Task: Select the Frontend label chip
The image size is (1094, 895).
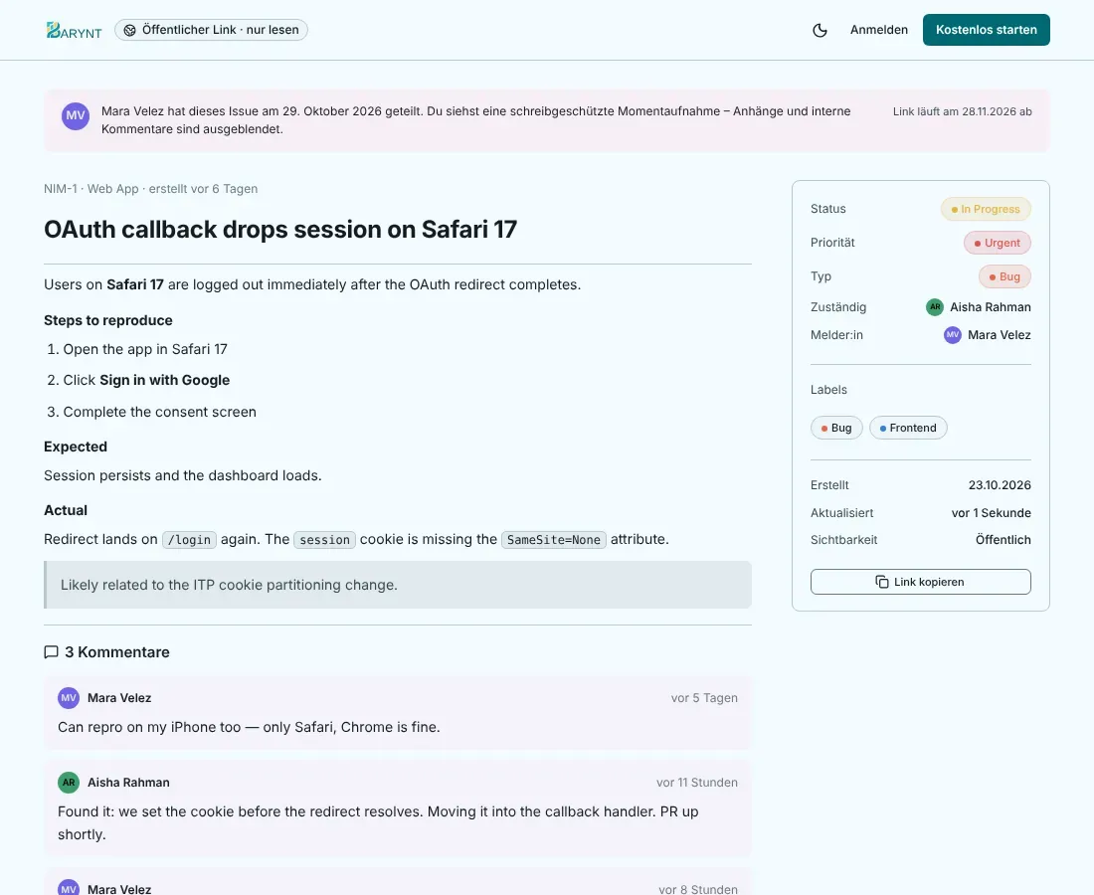Action: [x=908, y=428]
